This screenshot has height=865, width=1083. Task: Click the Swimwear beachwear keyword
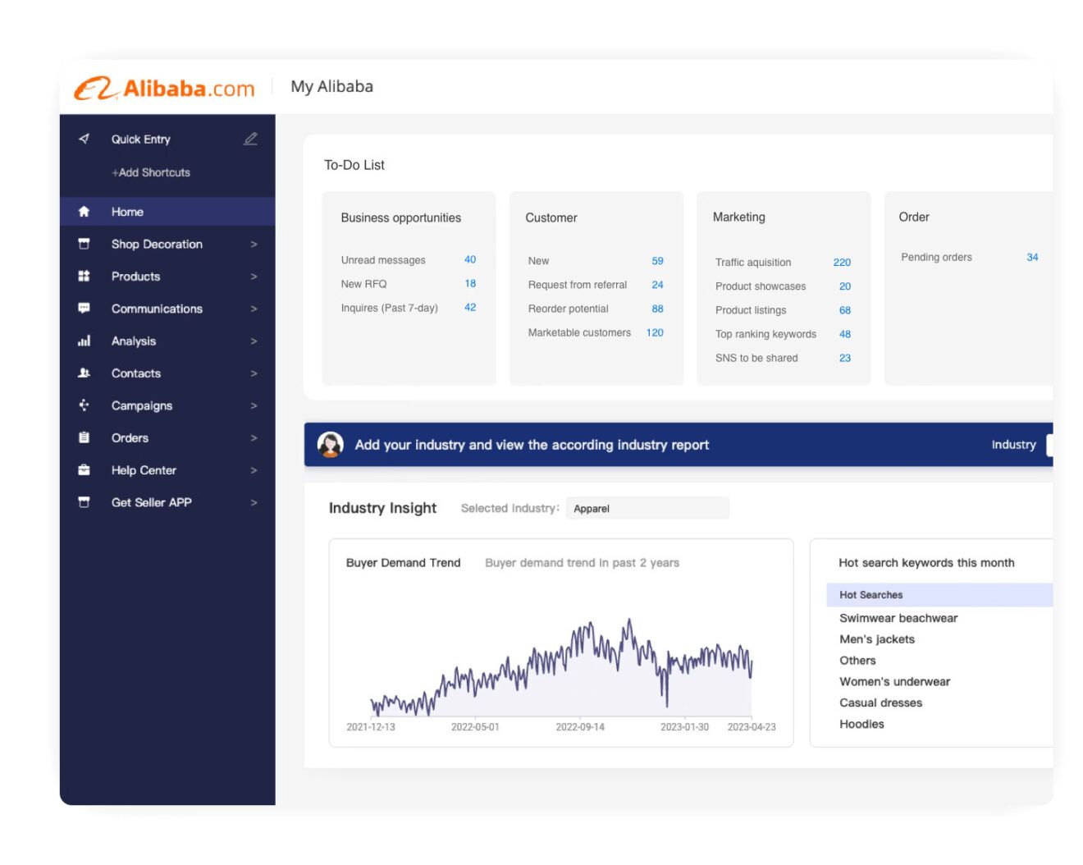pyautogui.click(x=898, y=618)
